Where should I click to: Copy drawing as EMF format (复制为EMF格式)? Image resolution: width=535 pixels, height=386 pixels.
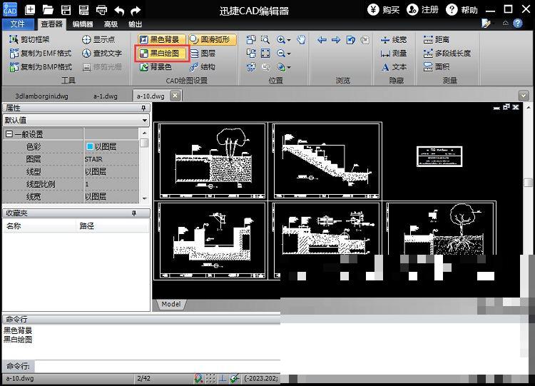click(x=41, y=54)
